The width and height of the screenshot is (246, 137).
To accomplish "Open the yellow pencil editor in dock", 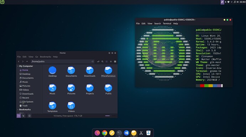I will pyautogui.click(x=112, y=133).
